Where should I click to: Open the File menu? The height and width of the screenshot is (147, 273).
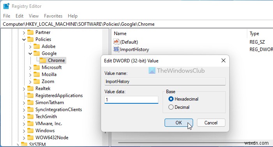click(7, 16)
